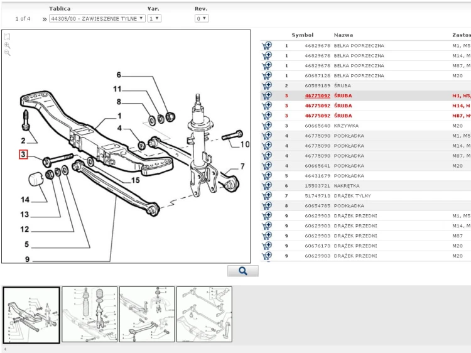Select the second diagram thumbnail
Image resolution: width=471 pixels, height=353 pixels.
click(x=90, y=314)
